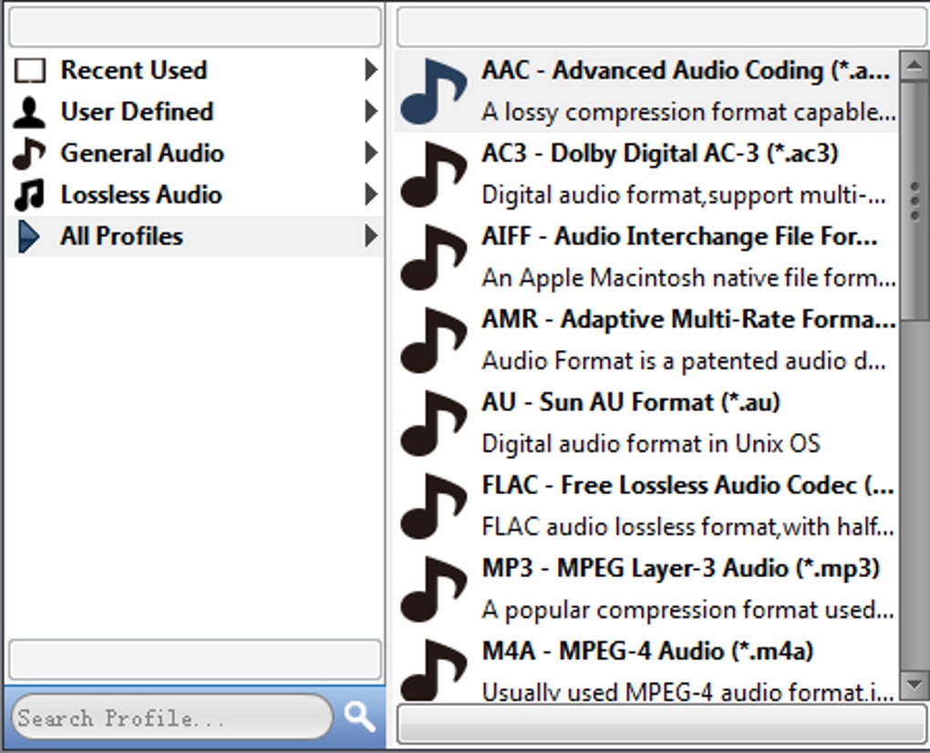Expand the User Defined submenu arrow
This screenshot has width=930, height=753.
pos(371,111)
